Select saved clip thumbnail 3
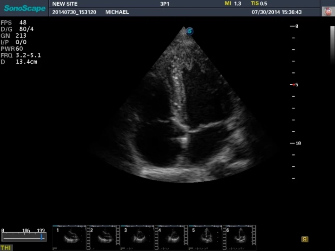Image resolution: width=335 pixels, height=251 pixels. pos(137,237)
